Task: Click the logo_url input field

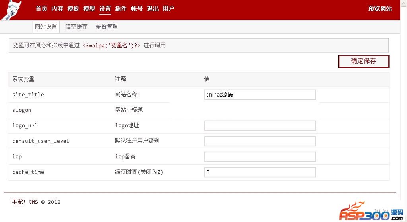Action: 260,126
